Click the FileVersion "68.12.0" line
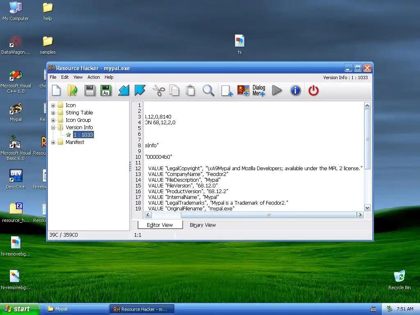 tap(183, 186)
